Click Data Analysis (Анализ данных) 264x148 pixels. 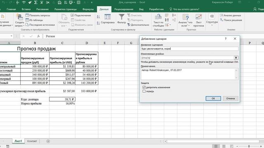[x=230, y=15]
